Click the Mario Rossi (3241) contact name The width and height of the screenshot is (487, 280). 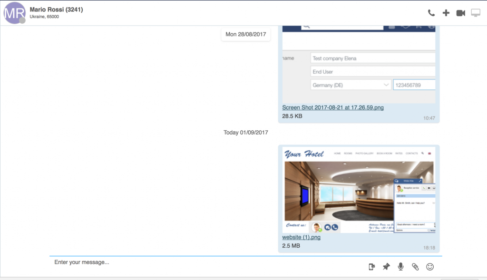[56, 9]
